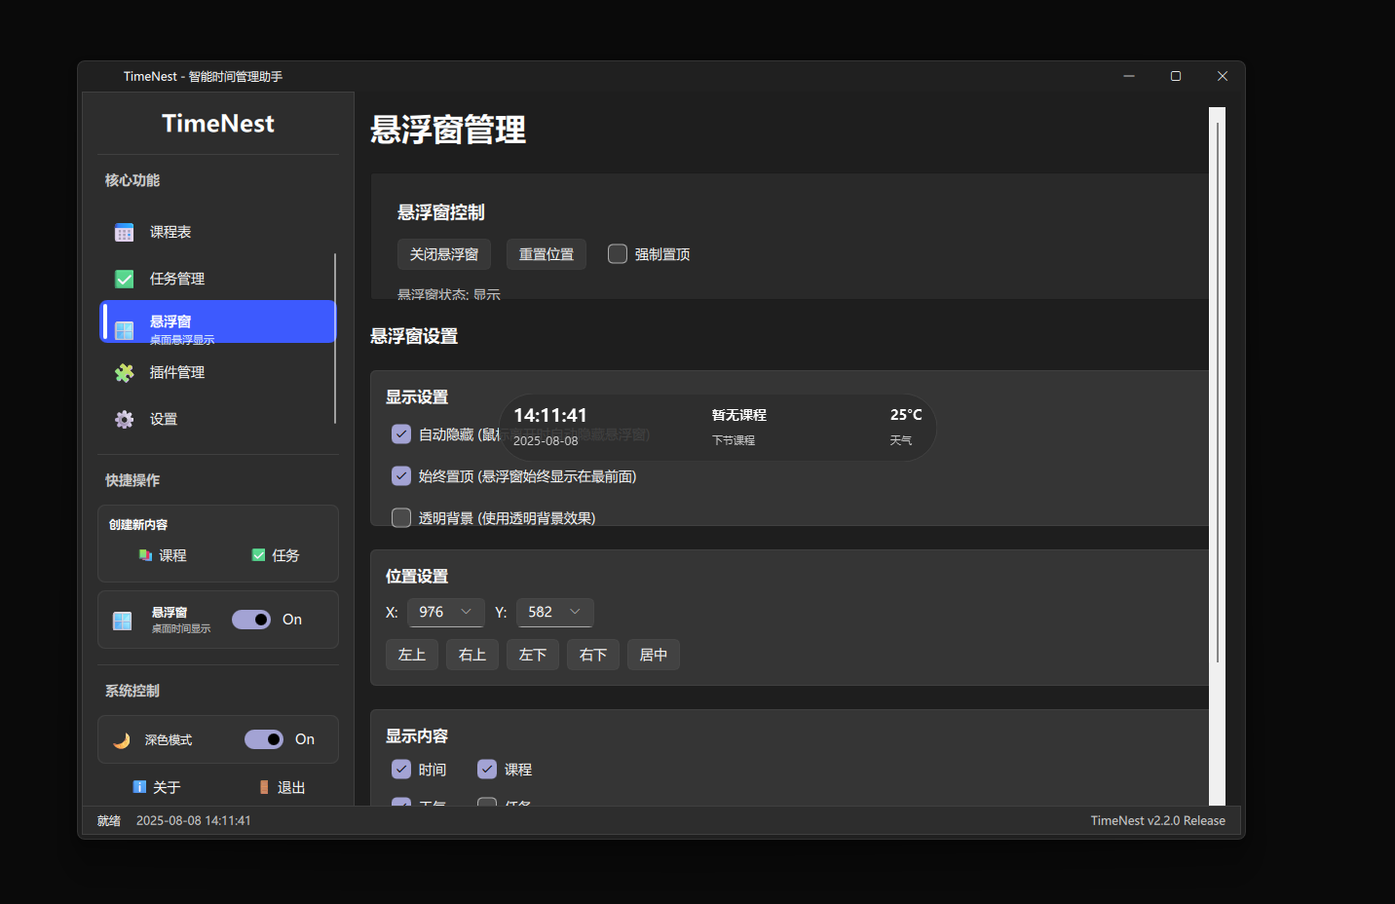Uncheck the 自动隐藏 checkbox
1395x904 pixels.
[401, 434]
